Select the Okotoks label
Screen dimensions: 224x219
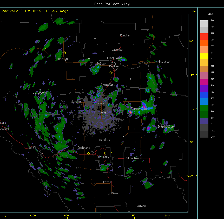coord(107,182)
